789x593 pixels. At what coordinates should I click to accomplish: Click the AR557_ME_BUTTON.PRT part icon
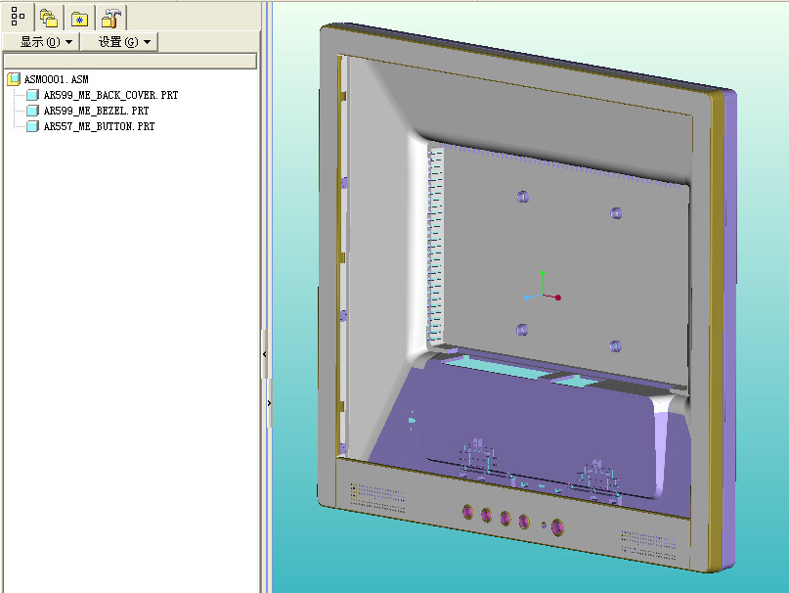(x=32, y=126)
